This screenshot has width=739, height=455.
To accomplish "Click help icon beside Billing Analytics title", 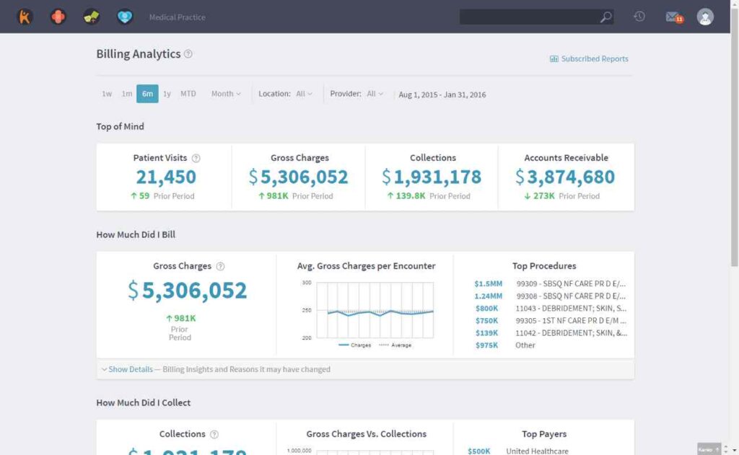I will [188, 53].
